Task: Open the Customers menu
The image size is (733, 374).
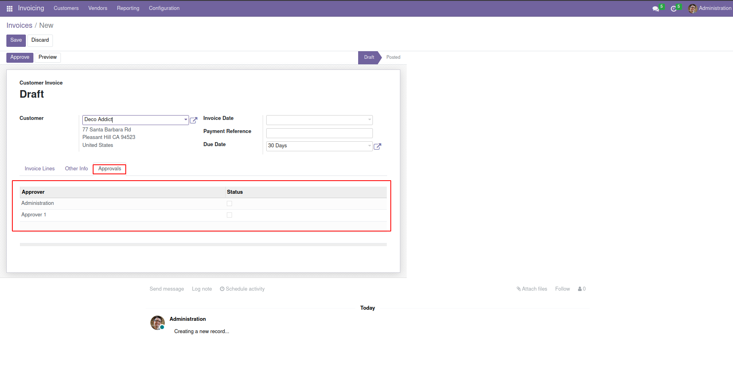Action: click(x=66, y=8)
